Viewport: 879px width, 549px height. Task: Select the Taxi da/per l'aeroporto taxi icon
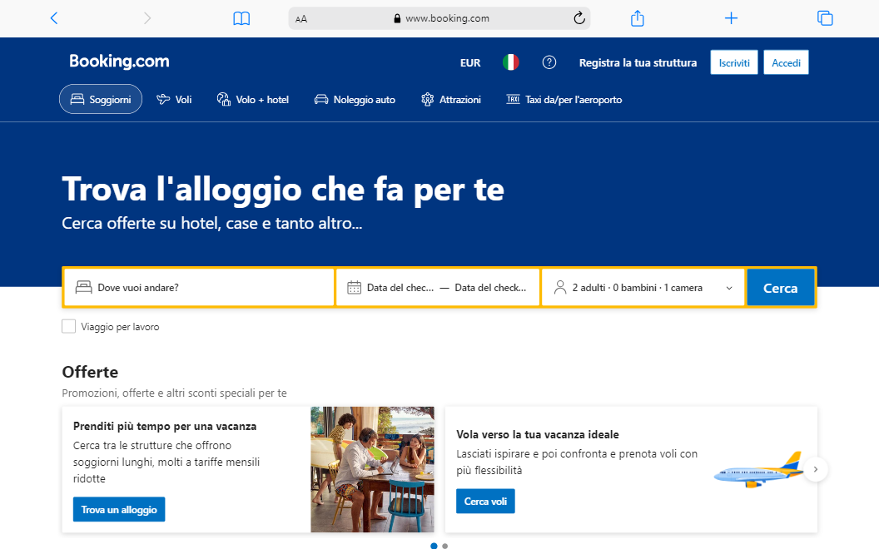[513, 99]
